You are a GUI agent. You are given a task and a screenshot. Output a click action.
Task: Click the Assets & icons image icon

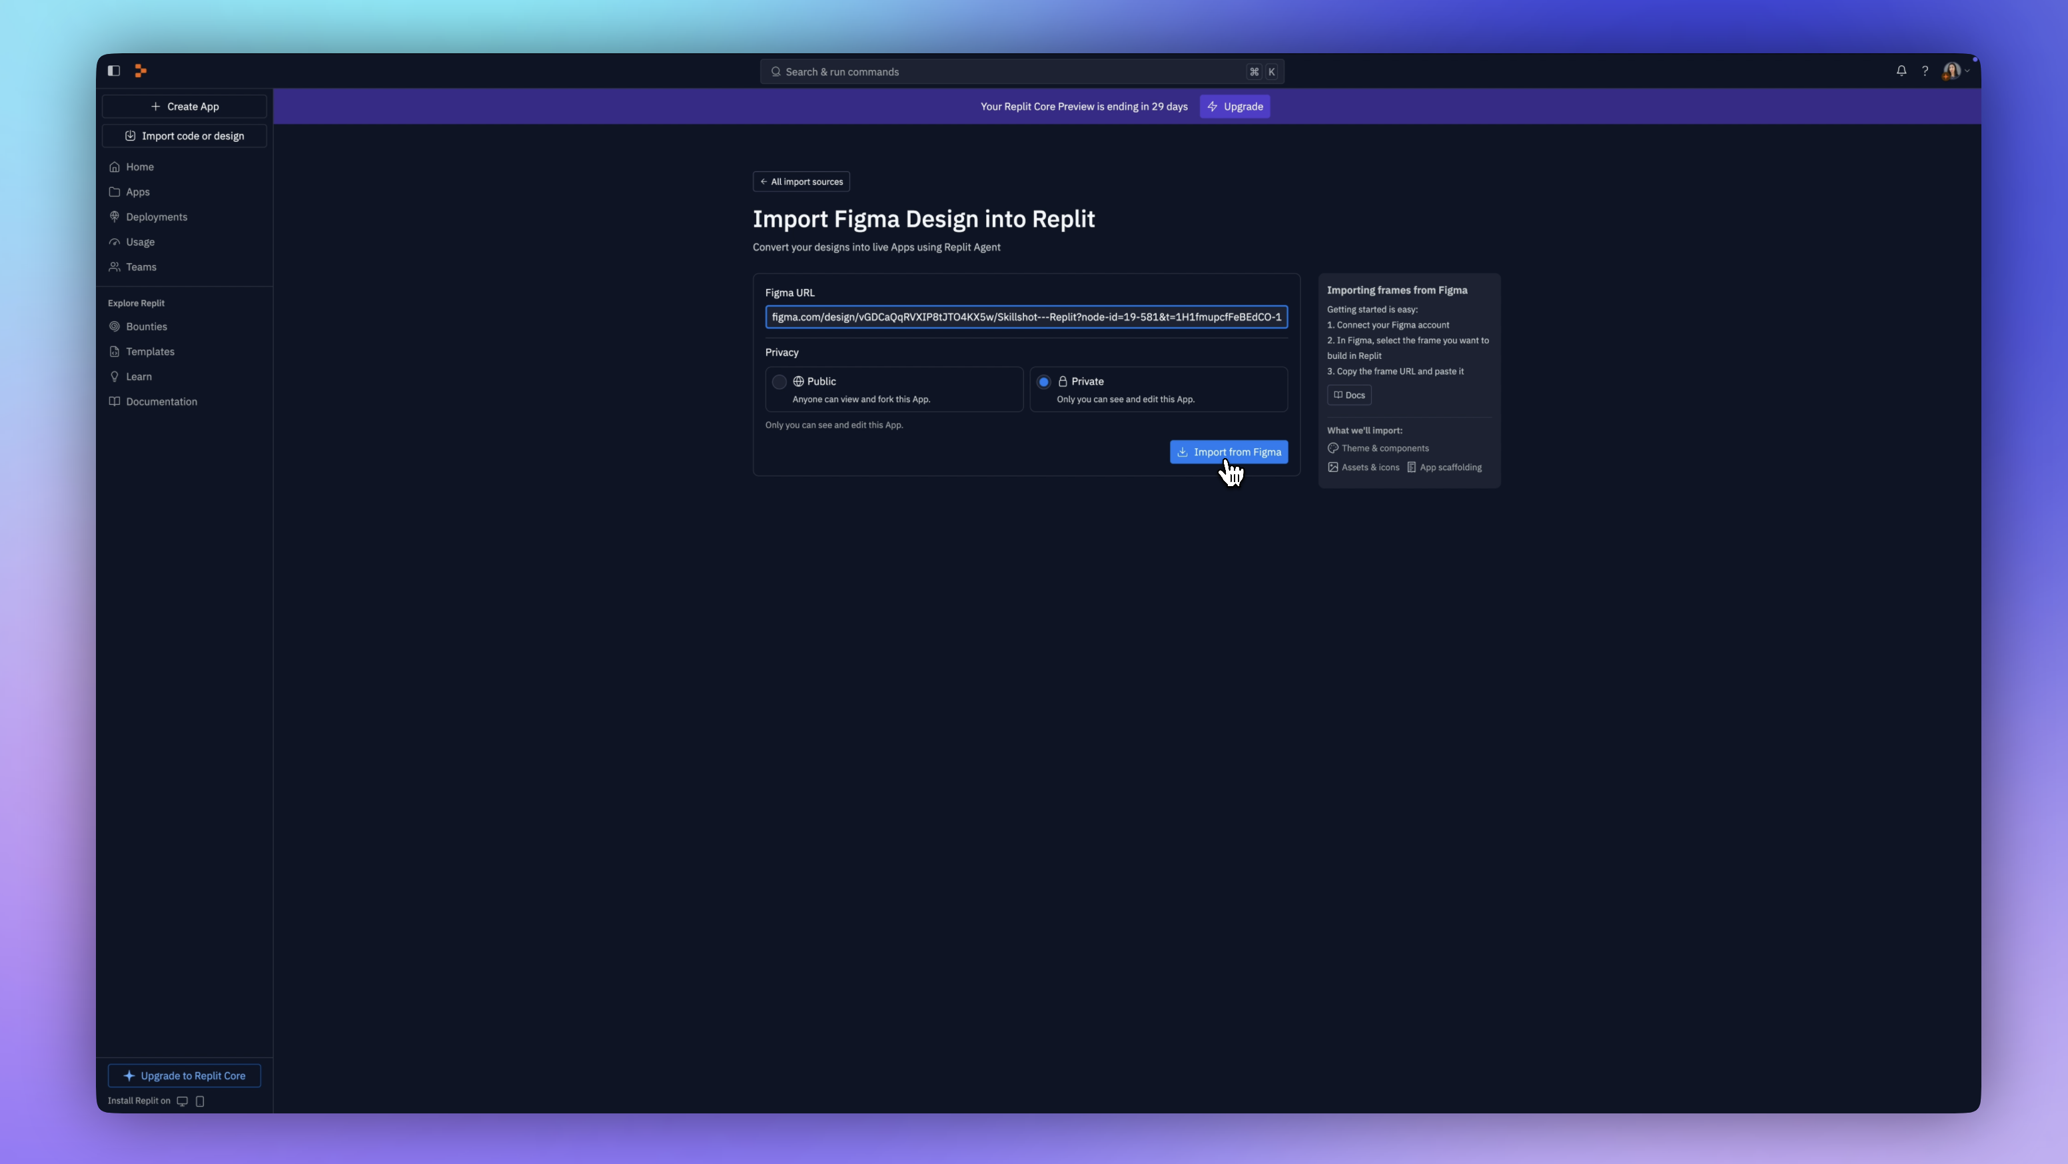pyautogui.click(x=1332, y=467)
